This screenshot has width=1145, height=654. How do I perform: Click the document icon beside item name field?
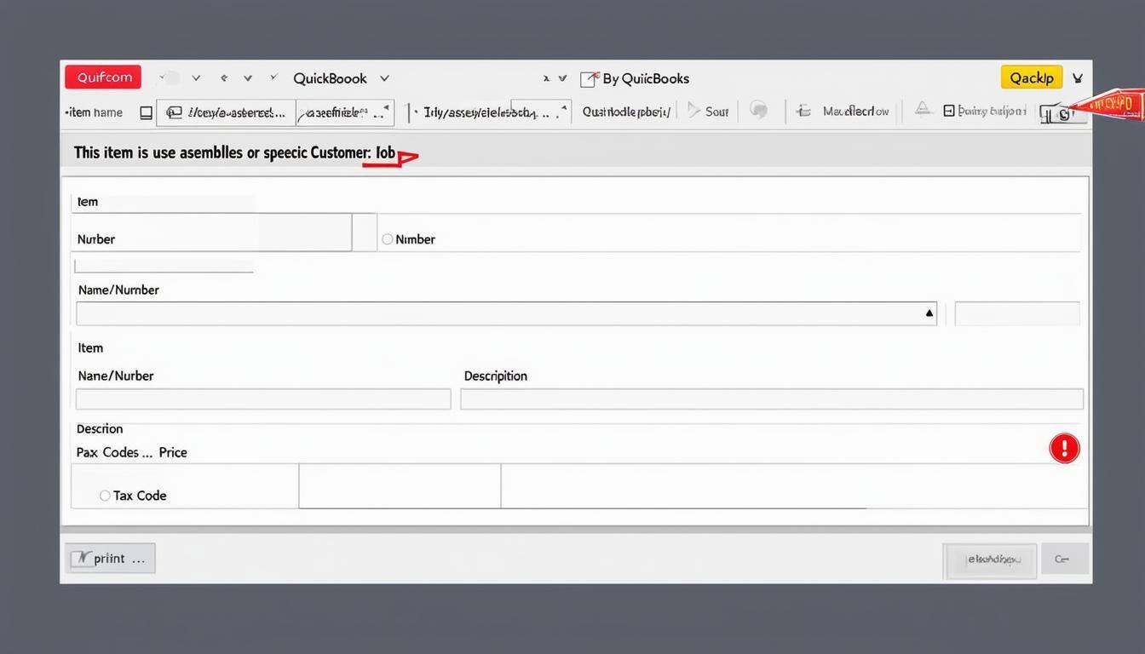click(x=146, y=112)
